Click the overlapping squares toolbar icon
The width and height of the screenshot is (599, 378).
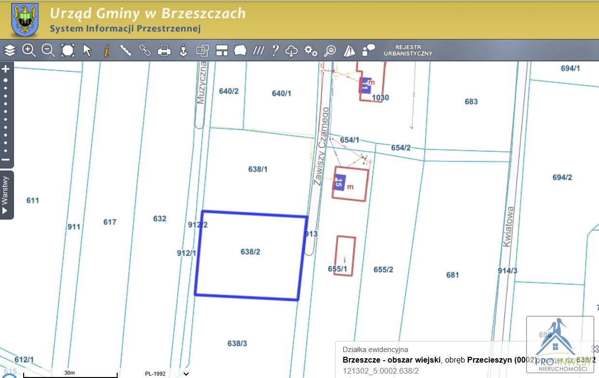click(202, 50)
